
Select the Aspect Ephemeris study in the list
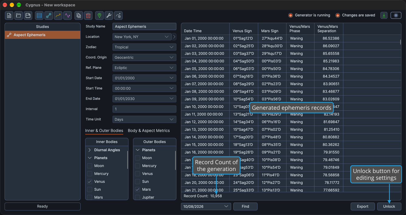tap(43, 35)
